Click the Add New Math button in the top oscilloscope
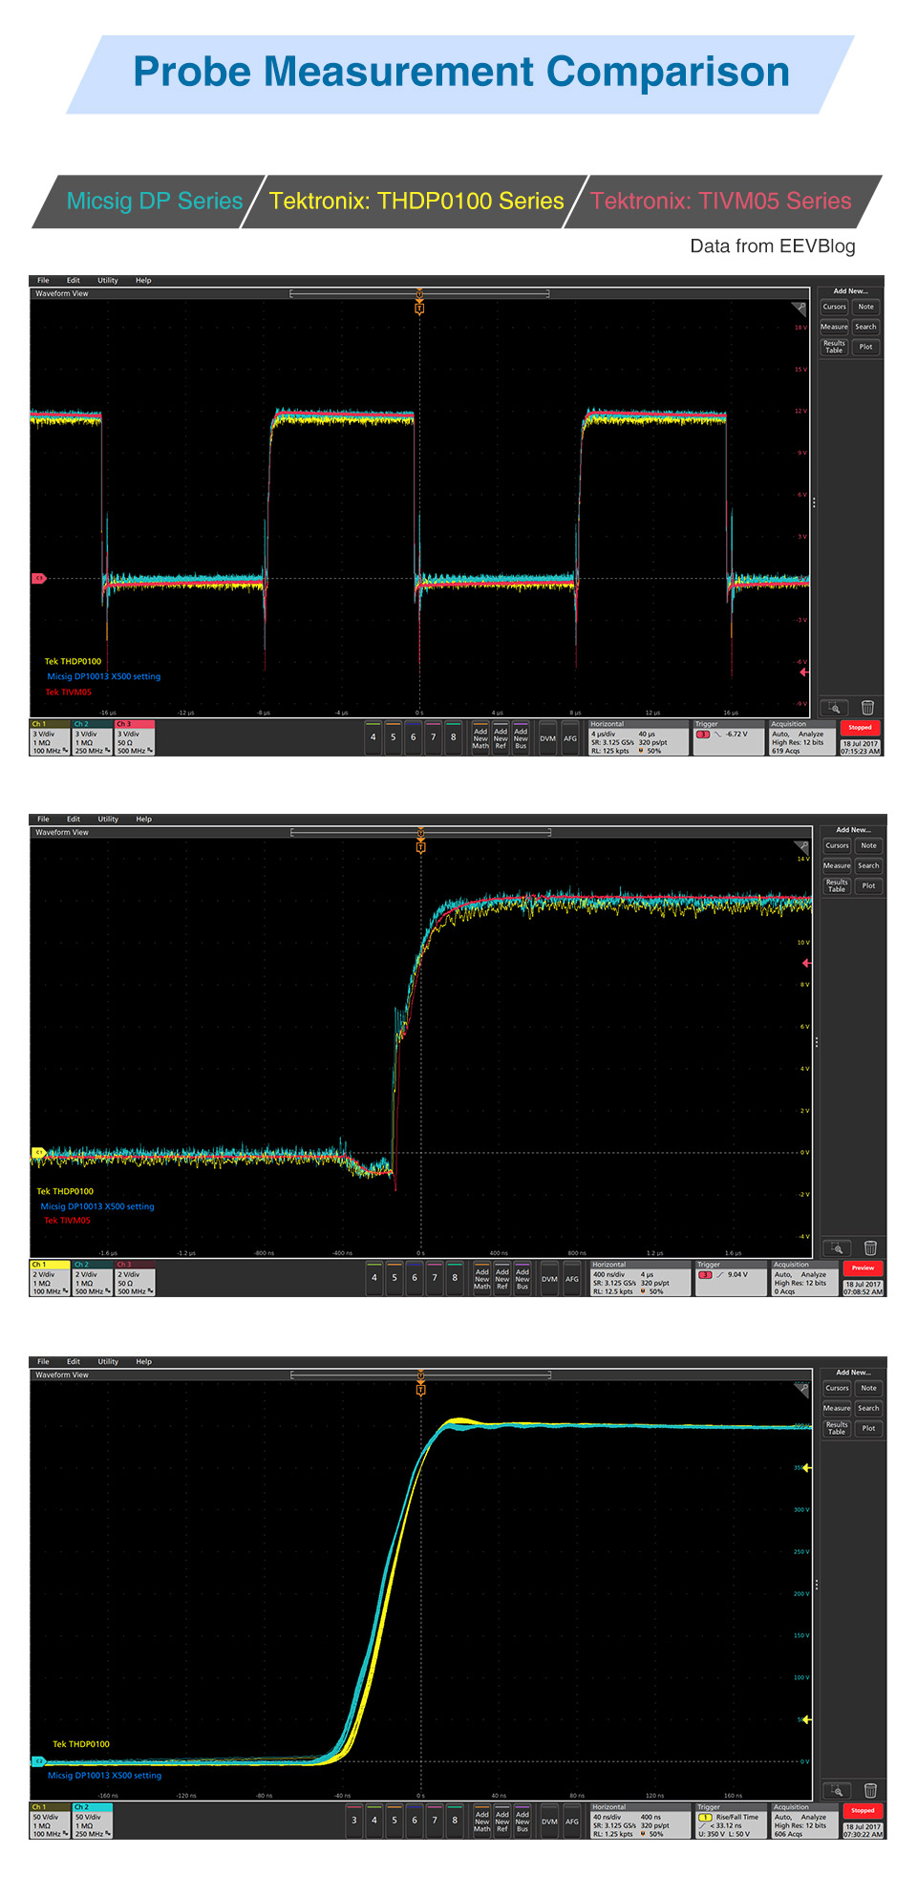 pyautogui.click(x=480, y=738)
